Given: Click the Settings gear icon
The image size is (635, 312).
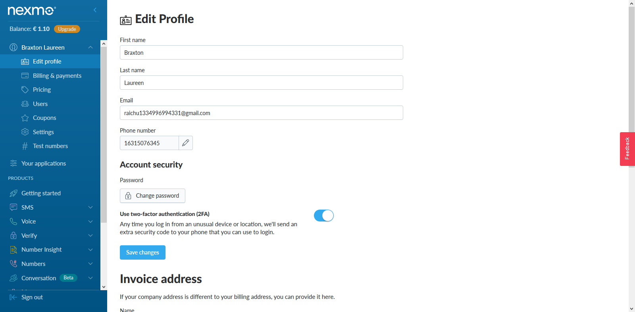Looking at the screenshot, I should [x=25, y=132].
